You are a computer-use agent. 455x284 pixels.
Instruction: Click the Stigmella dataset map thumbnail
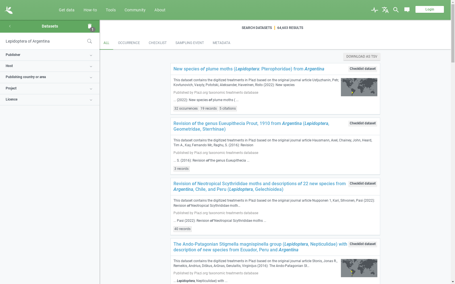[x=359, y=268]
